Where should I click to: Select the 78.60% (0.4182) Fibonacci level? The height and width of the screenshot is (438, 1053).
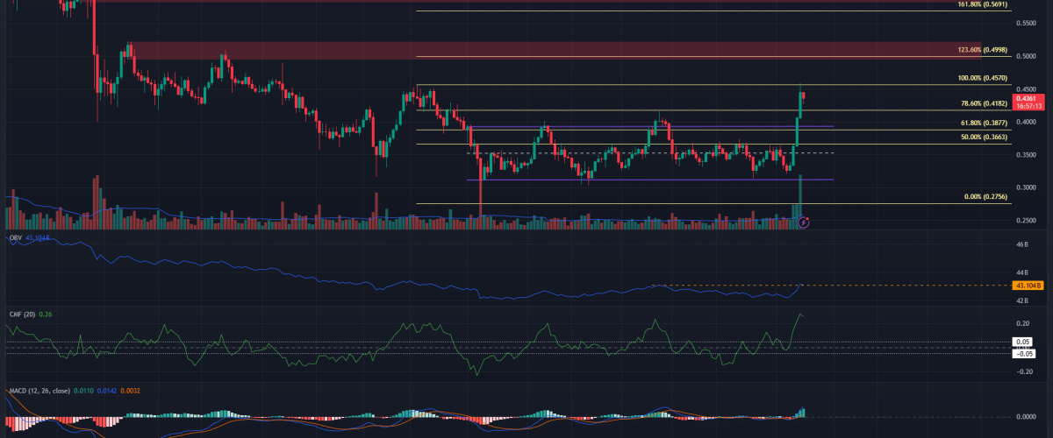pos(983,103)
